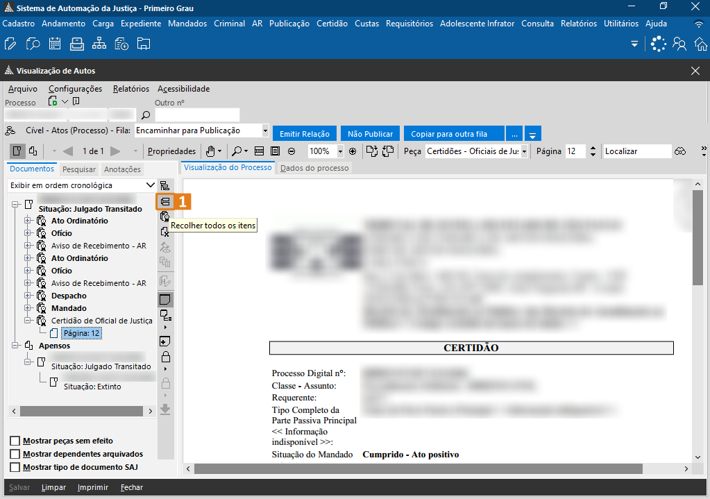Select the hand pan tool
This screenshot has width=710, height=499.
(210, 151)
